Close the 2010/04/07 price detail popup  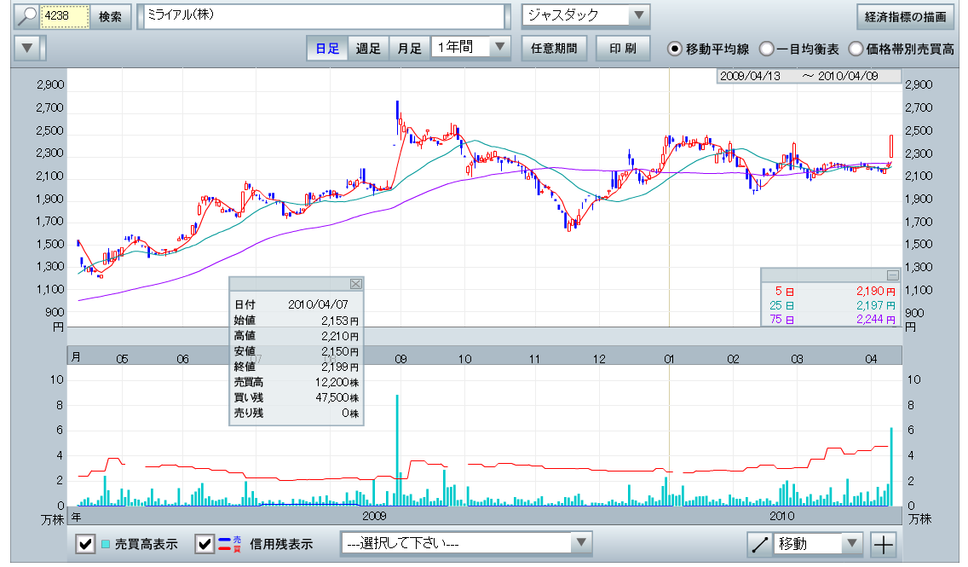point(356,284)
